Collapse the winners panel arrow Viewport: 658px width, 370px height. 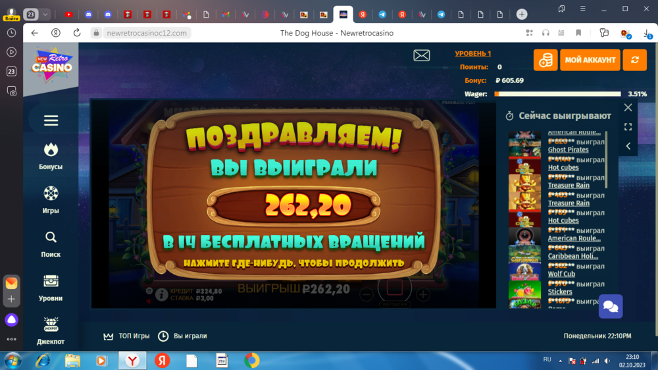click(628, 146)
